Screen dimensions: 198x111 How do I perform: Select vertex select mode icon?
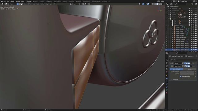tap(18, 4)
